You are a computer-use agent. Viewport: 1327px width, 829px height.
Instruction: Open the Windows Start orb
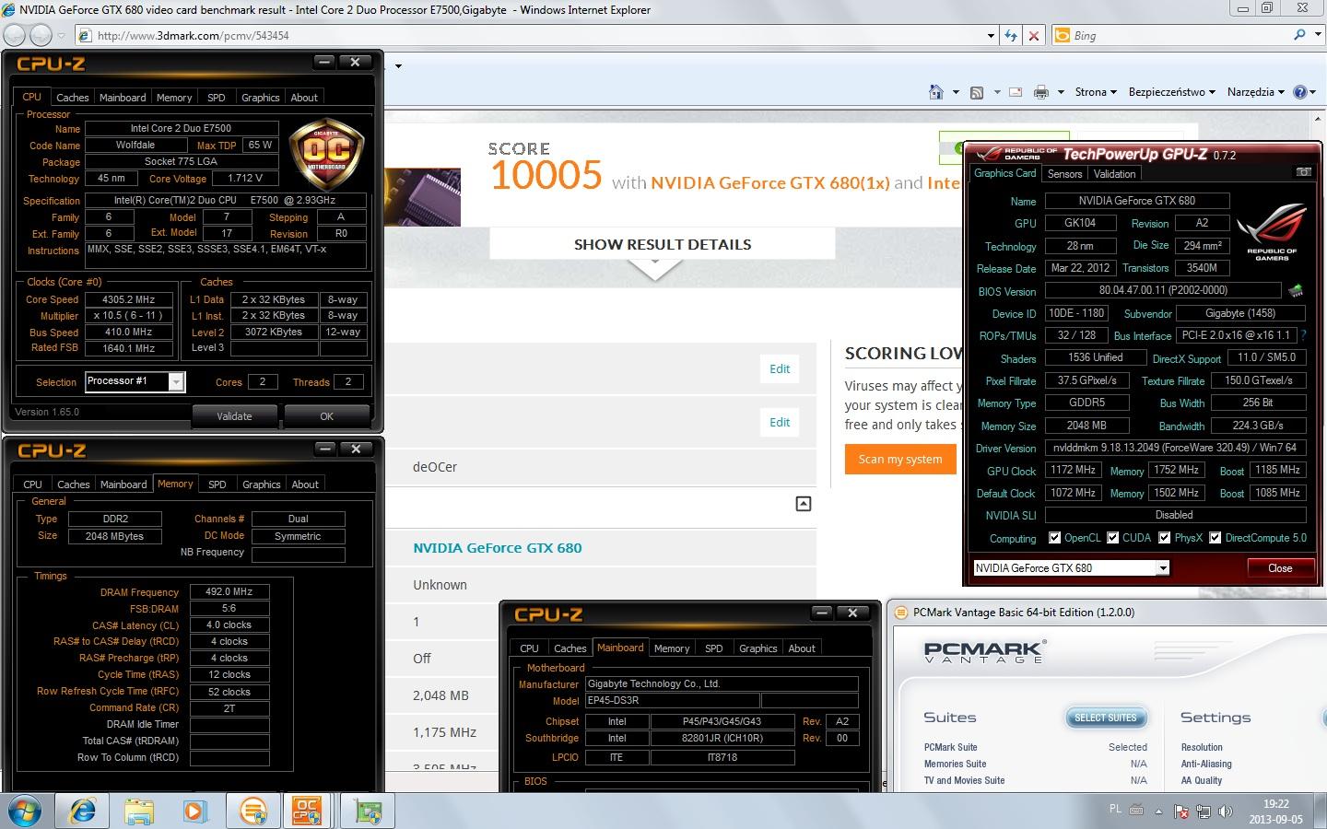[x=25, y=811]
